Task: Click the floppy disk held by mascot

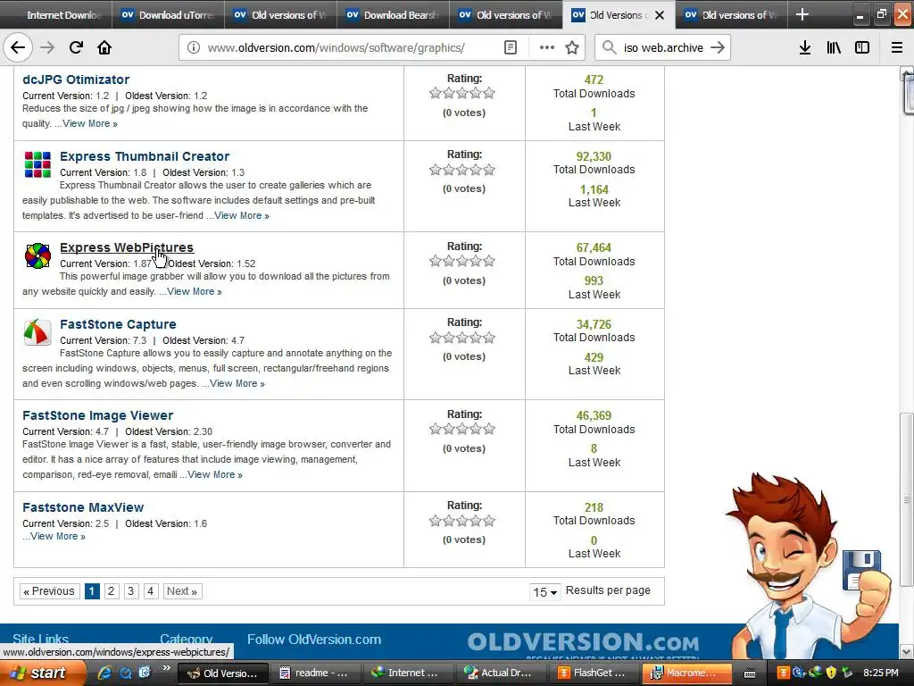Action: pos(861,569)
